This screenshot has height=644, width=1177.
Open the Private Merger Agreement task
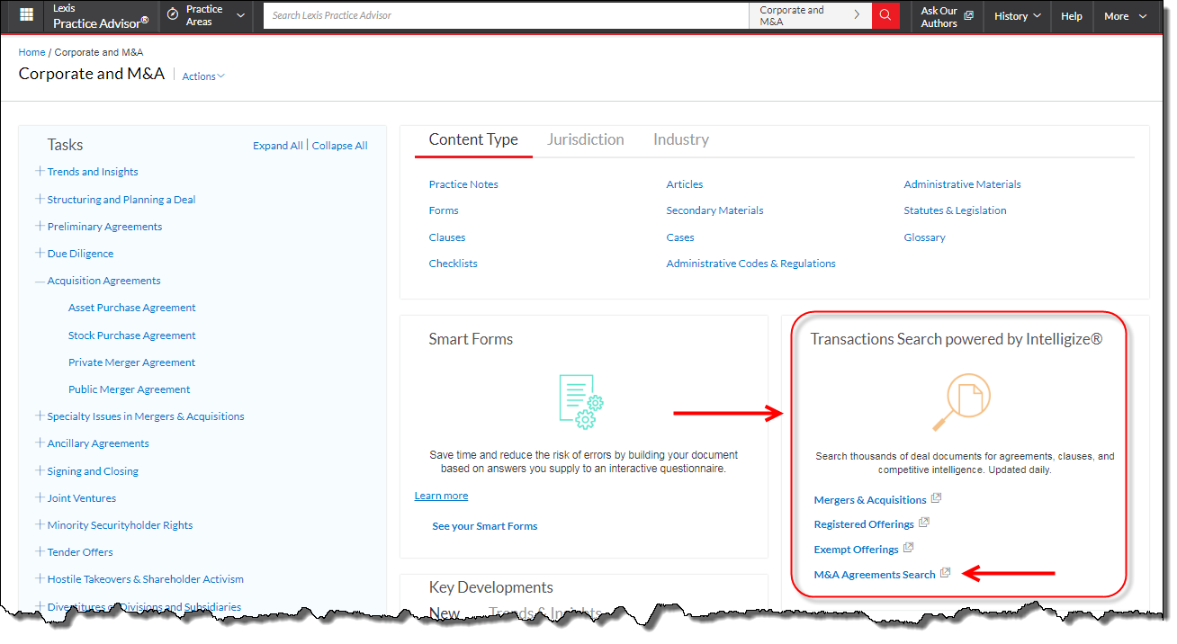(132, 362)
